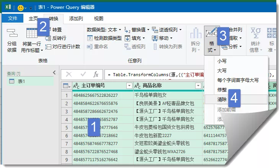Click the 透视列 pivot column button
This screenshot has width=279, height=168.
135,47
